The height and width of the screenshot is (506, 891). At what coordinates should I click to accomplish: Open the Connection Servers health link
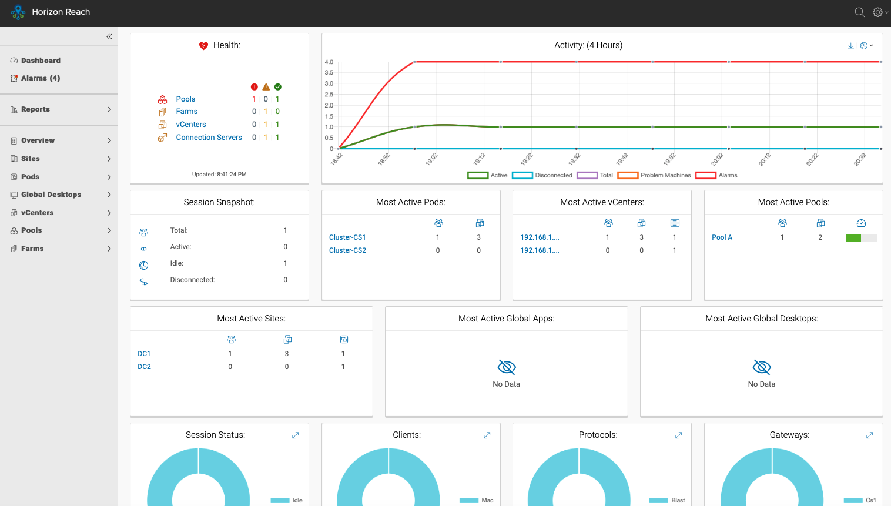(209, 138)
